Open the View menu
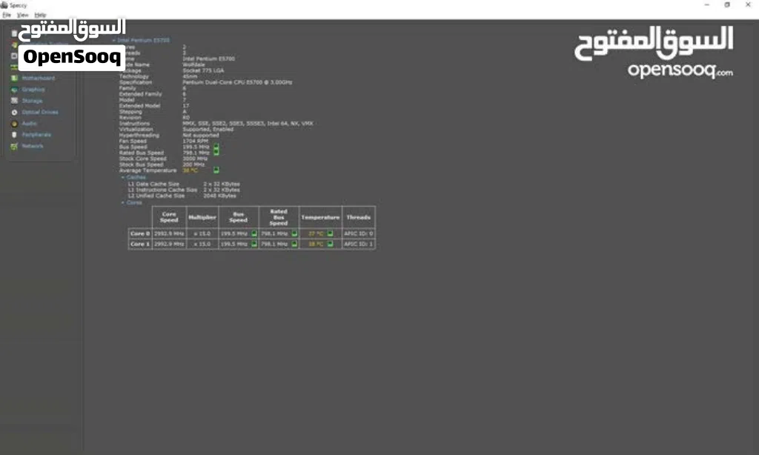Viewport: 759px width, 455px height. click(x=22, y=15)
